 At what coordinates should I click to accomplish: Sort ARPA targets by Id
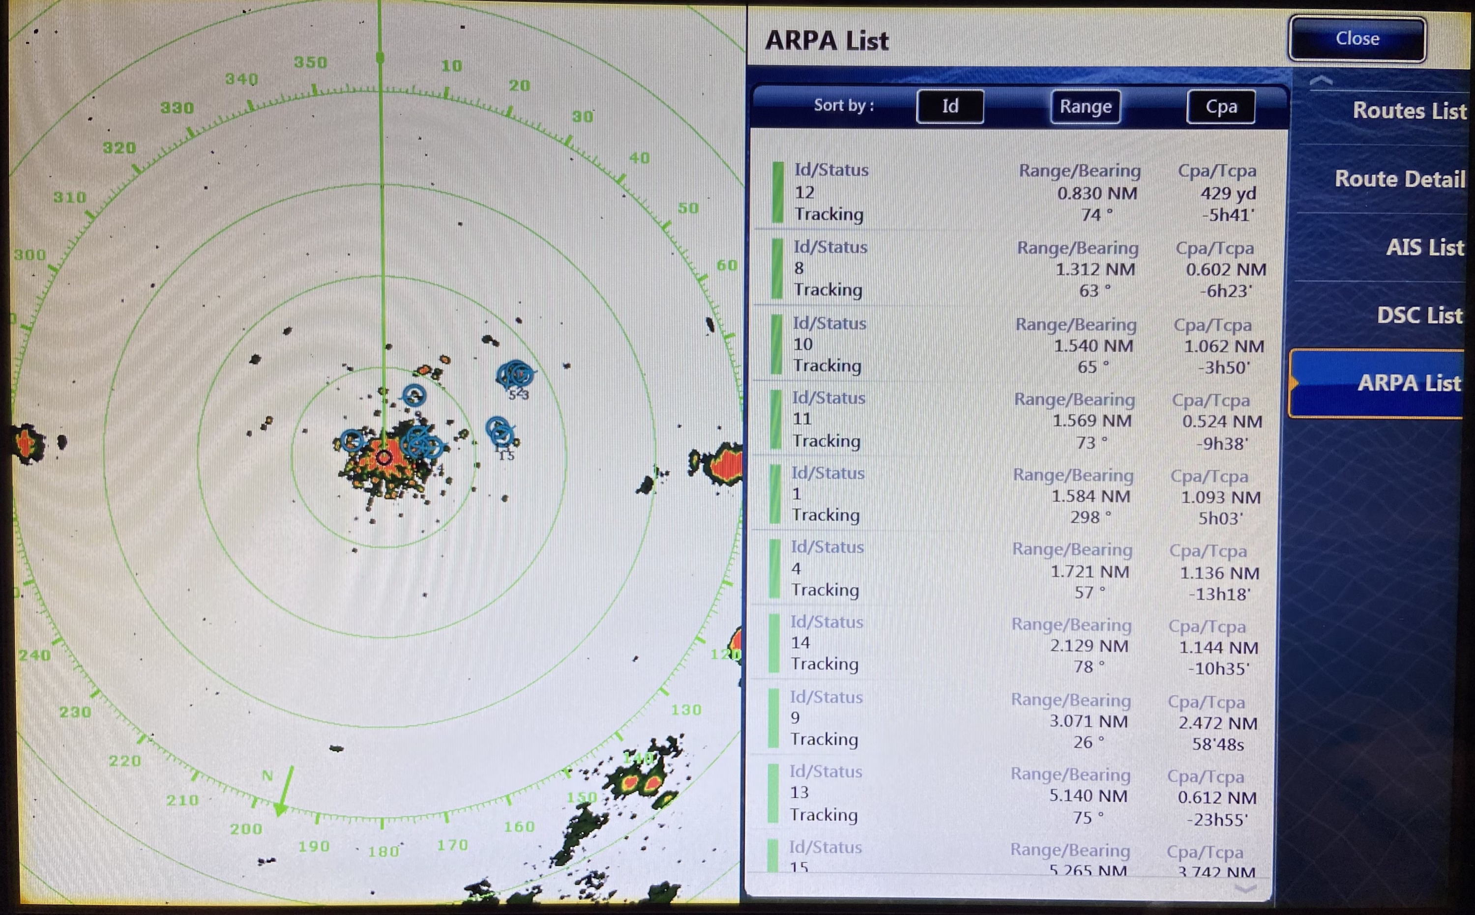coord(950,107)
